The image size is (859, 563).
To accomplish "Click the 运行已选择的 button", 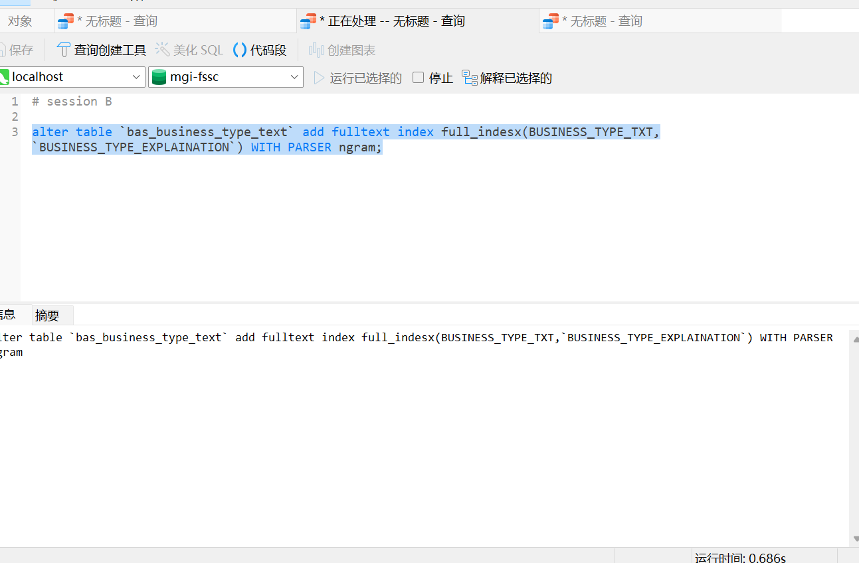I will click(x=365, y=77).
